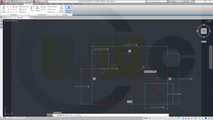The image size is (213, 120).
Task: Click geometric constraints Show All
Action: pos(23,9)
